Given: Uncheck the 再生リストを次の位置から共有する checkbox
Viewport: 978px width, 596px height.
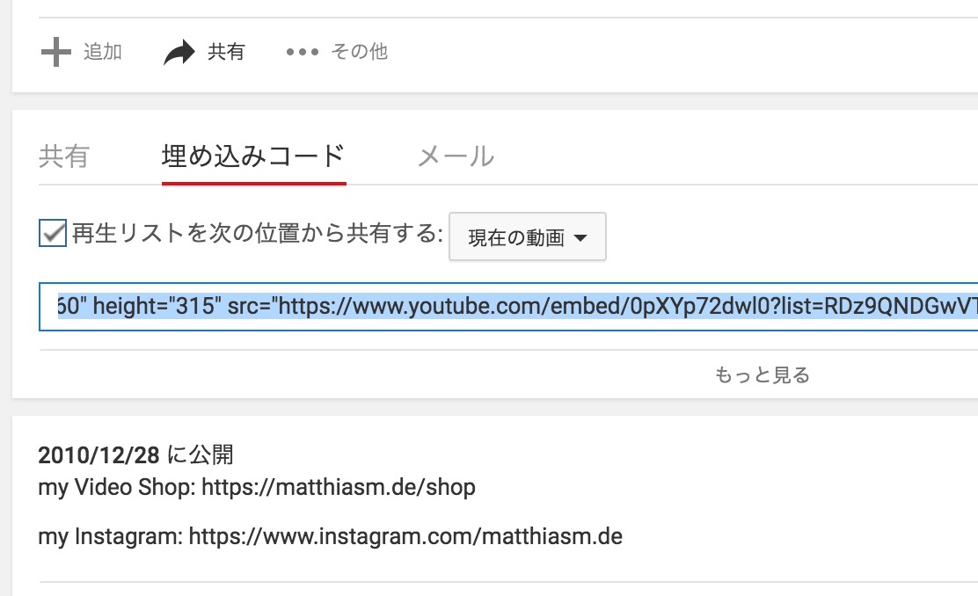Looking at the screenshot, I should click(53, 233).
